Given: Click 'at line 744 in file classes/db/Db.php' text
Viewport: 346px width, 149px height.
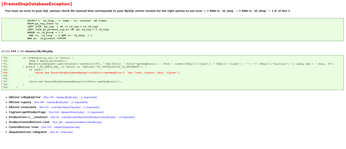Looking at the screenshot, I should tap(27, 51).
